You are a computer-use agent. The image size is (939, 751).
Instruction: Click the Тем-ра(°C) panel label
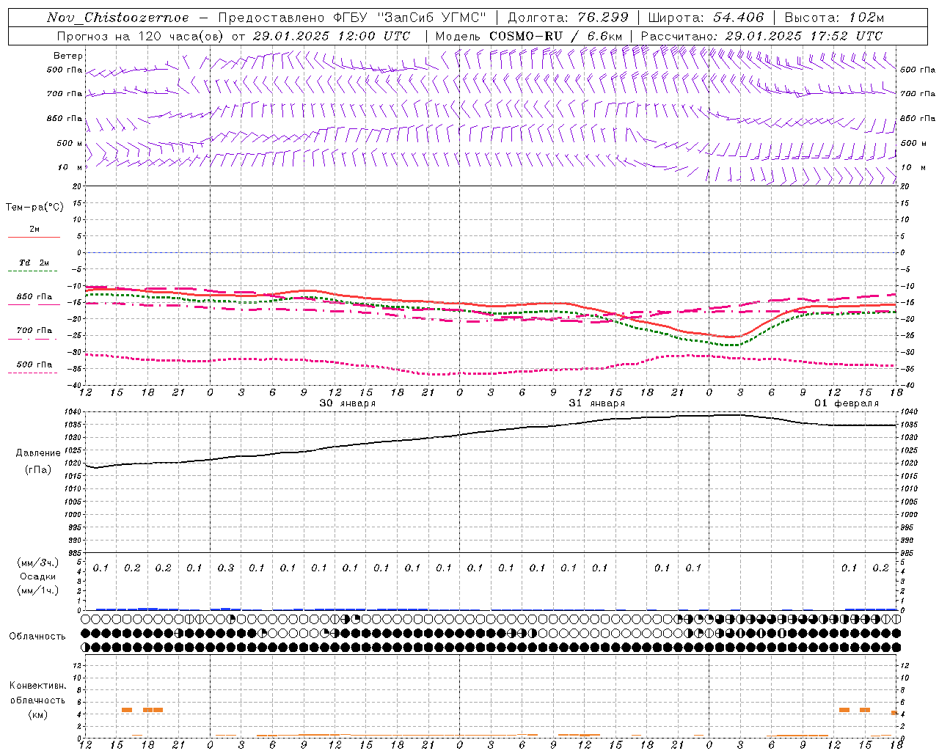click(34, 208)
